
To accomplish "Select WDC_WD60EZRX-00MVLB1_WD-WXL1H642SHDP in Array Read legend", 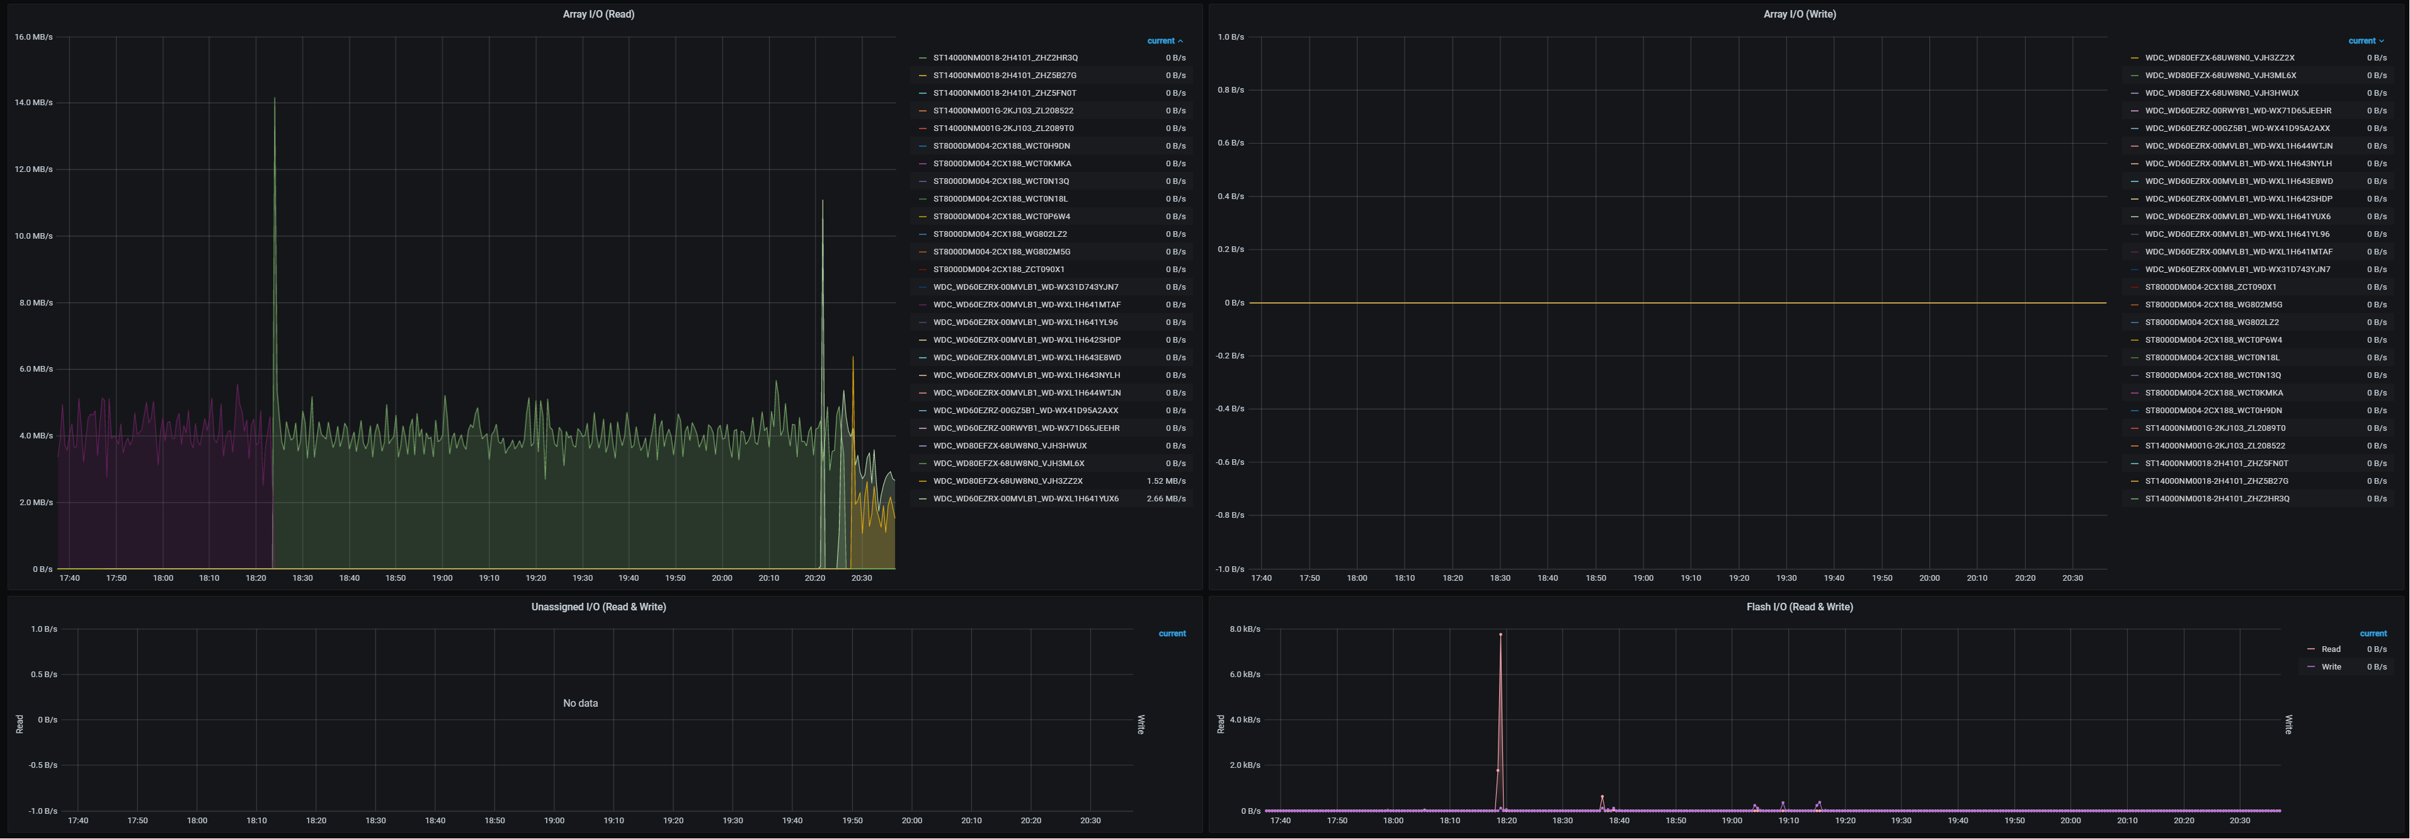I will click(1026, 340).
